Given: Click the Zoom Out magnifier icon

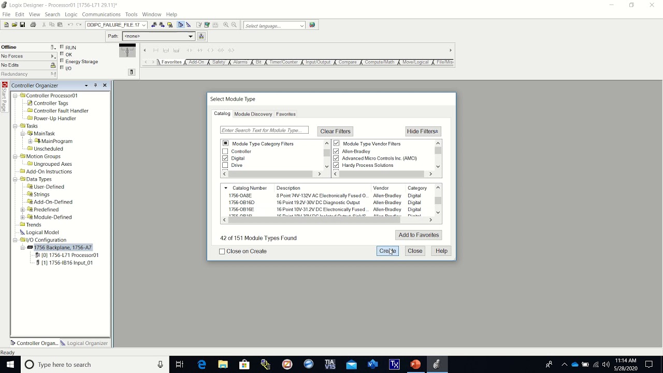Looking at the screenshot, I should pos(234,25).
